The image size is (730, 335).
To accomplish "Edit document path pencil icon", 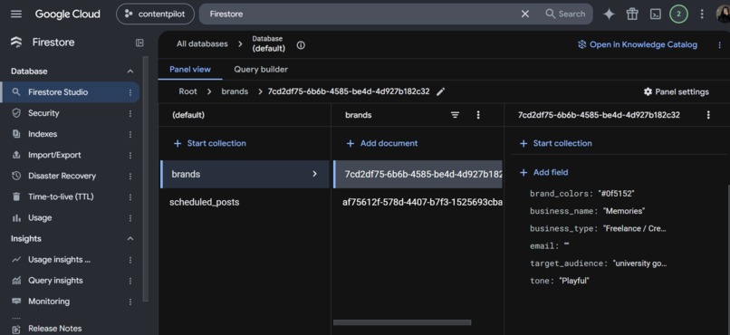I will [x=440, y=91].
